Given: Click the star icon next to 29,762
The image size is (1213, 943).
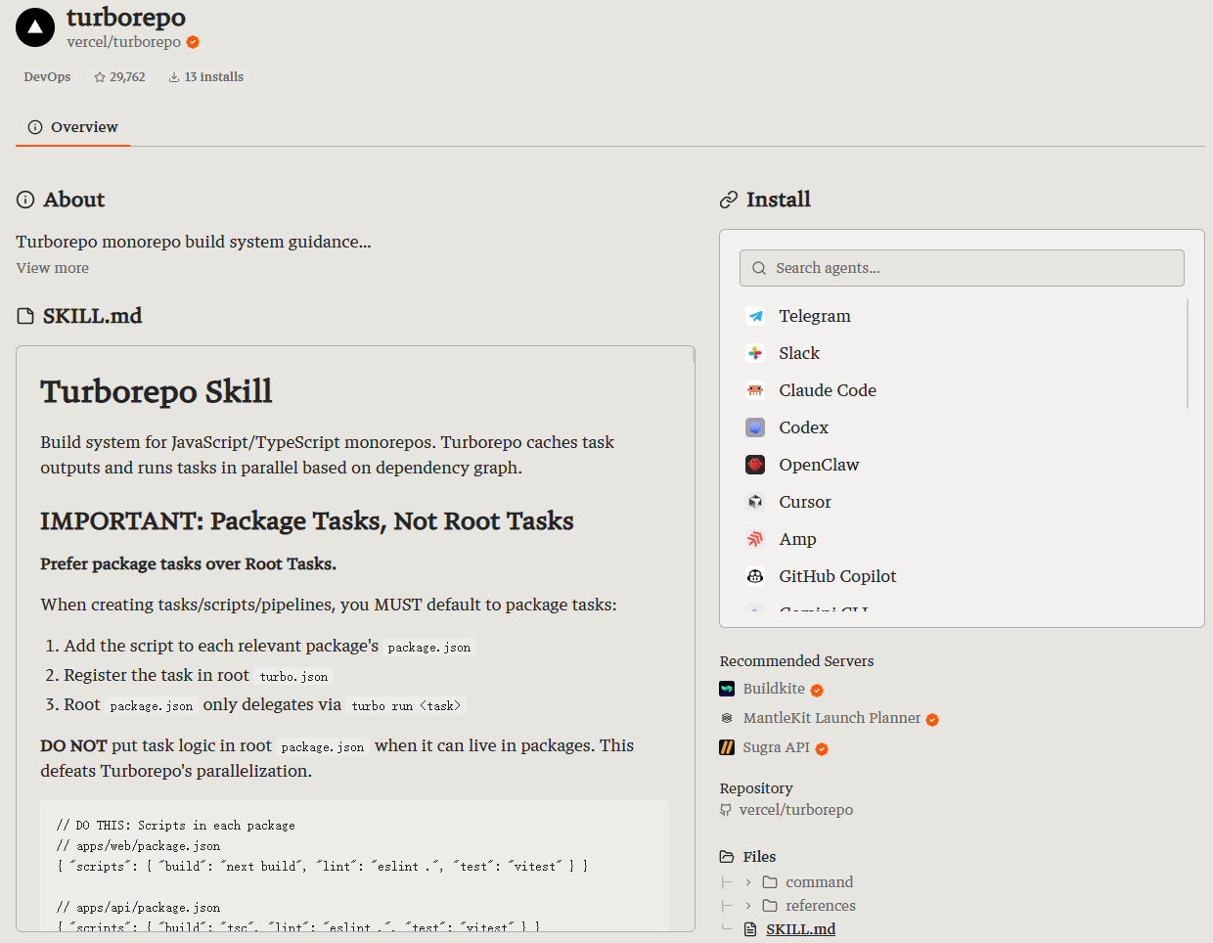Looking at the screenshot, I should tap(100, 77).
